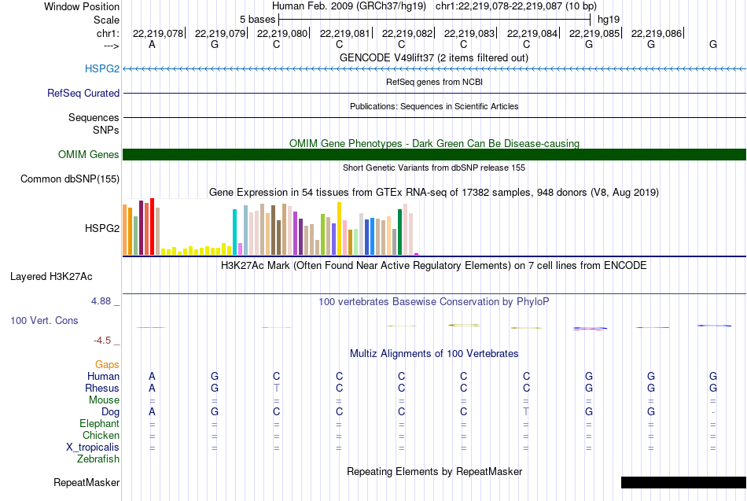Click the Gene Expression in 54 tissues title
This screenshot has width=747, height=501.
pyautogui.click(x=434, y=193)
